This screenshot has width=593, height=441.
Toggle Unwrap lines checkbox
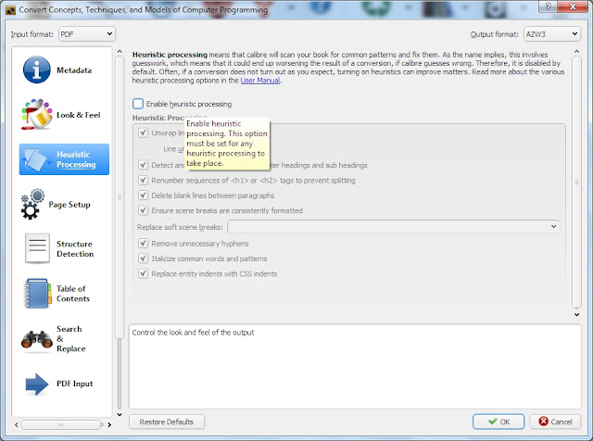pos(143,132)
